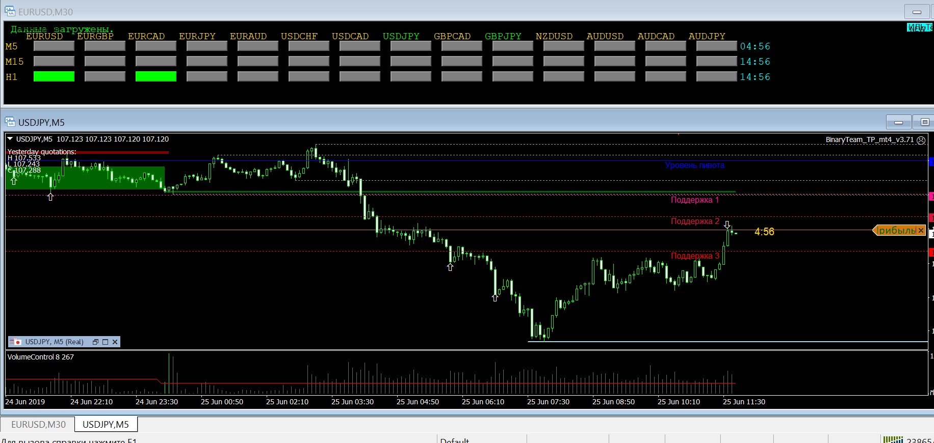Maximize the USDJPY, M5 (Real) mini panel
This screenshot has height=443, width=934.
pyautogui.click(x=106, y=342)
